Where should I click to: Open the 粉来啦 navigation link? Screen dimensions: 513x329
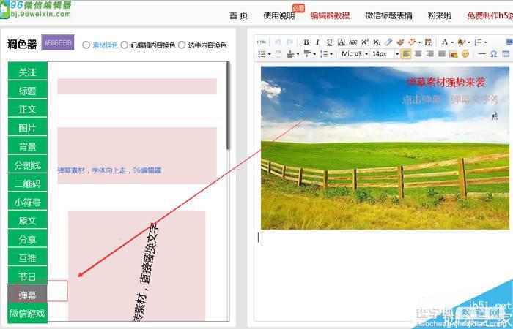point(440,15)
